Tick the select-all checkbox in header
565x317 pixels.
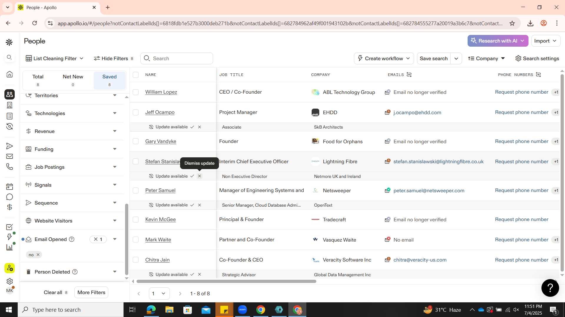pos(136,75)
